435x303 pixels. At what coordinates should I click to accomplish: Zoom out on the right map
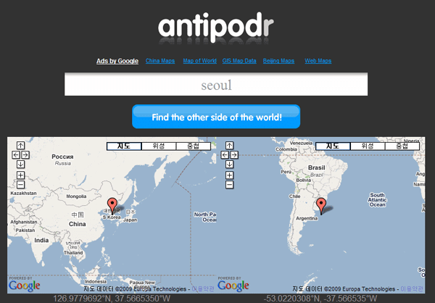tap(229, 185)
